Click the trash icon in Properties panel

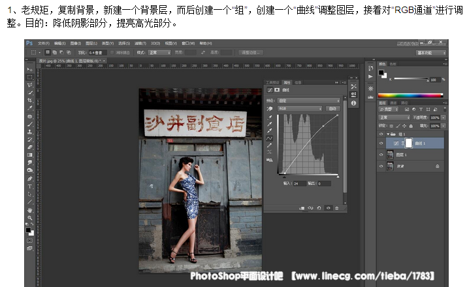pyautogui.click(x=337, y=208)
